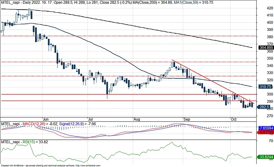Click the 310.75 MA50 price label

coord(265,86)
